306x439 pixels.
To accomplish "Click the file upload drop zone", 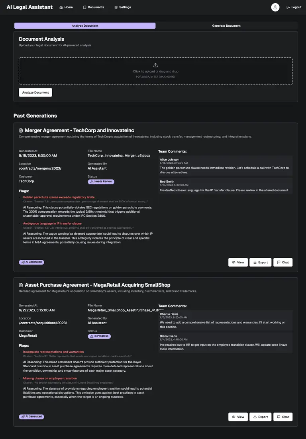I will pos(156,75).
